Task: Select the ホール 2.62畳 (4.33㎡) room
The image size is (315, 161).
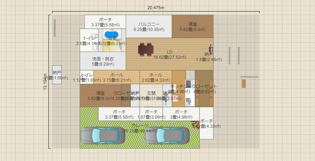Action: (x=155, y=77)
